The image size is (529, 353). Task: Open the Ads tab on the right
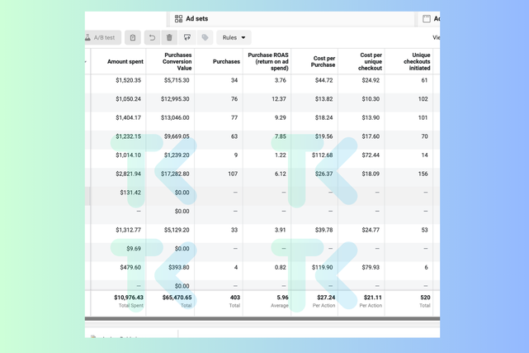coord(431,18)
